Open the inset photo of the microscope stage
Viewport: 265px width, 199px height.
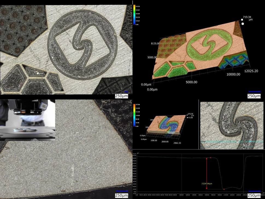click(27, 120)
